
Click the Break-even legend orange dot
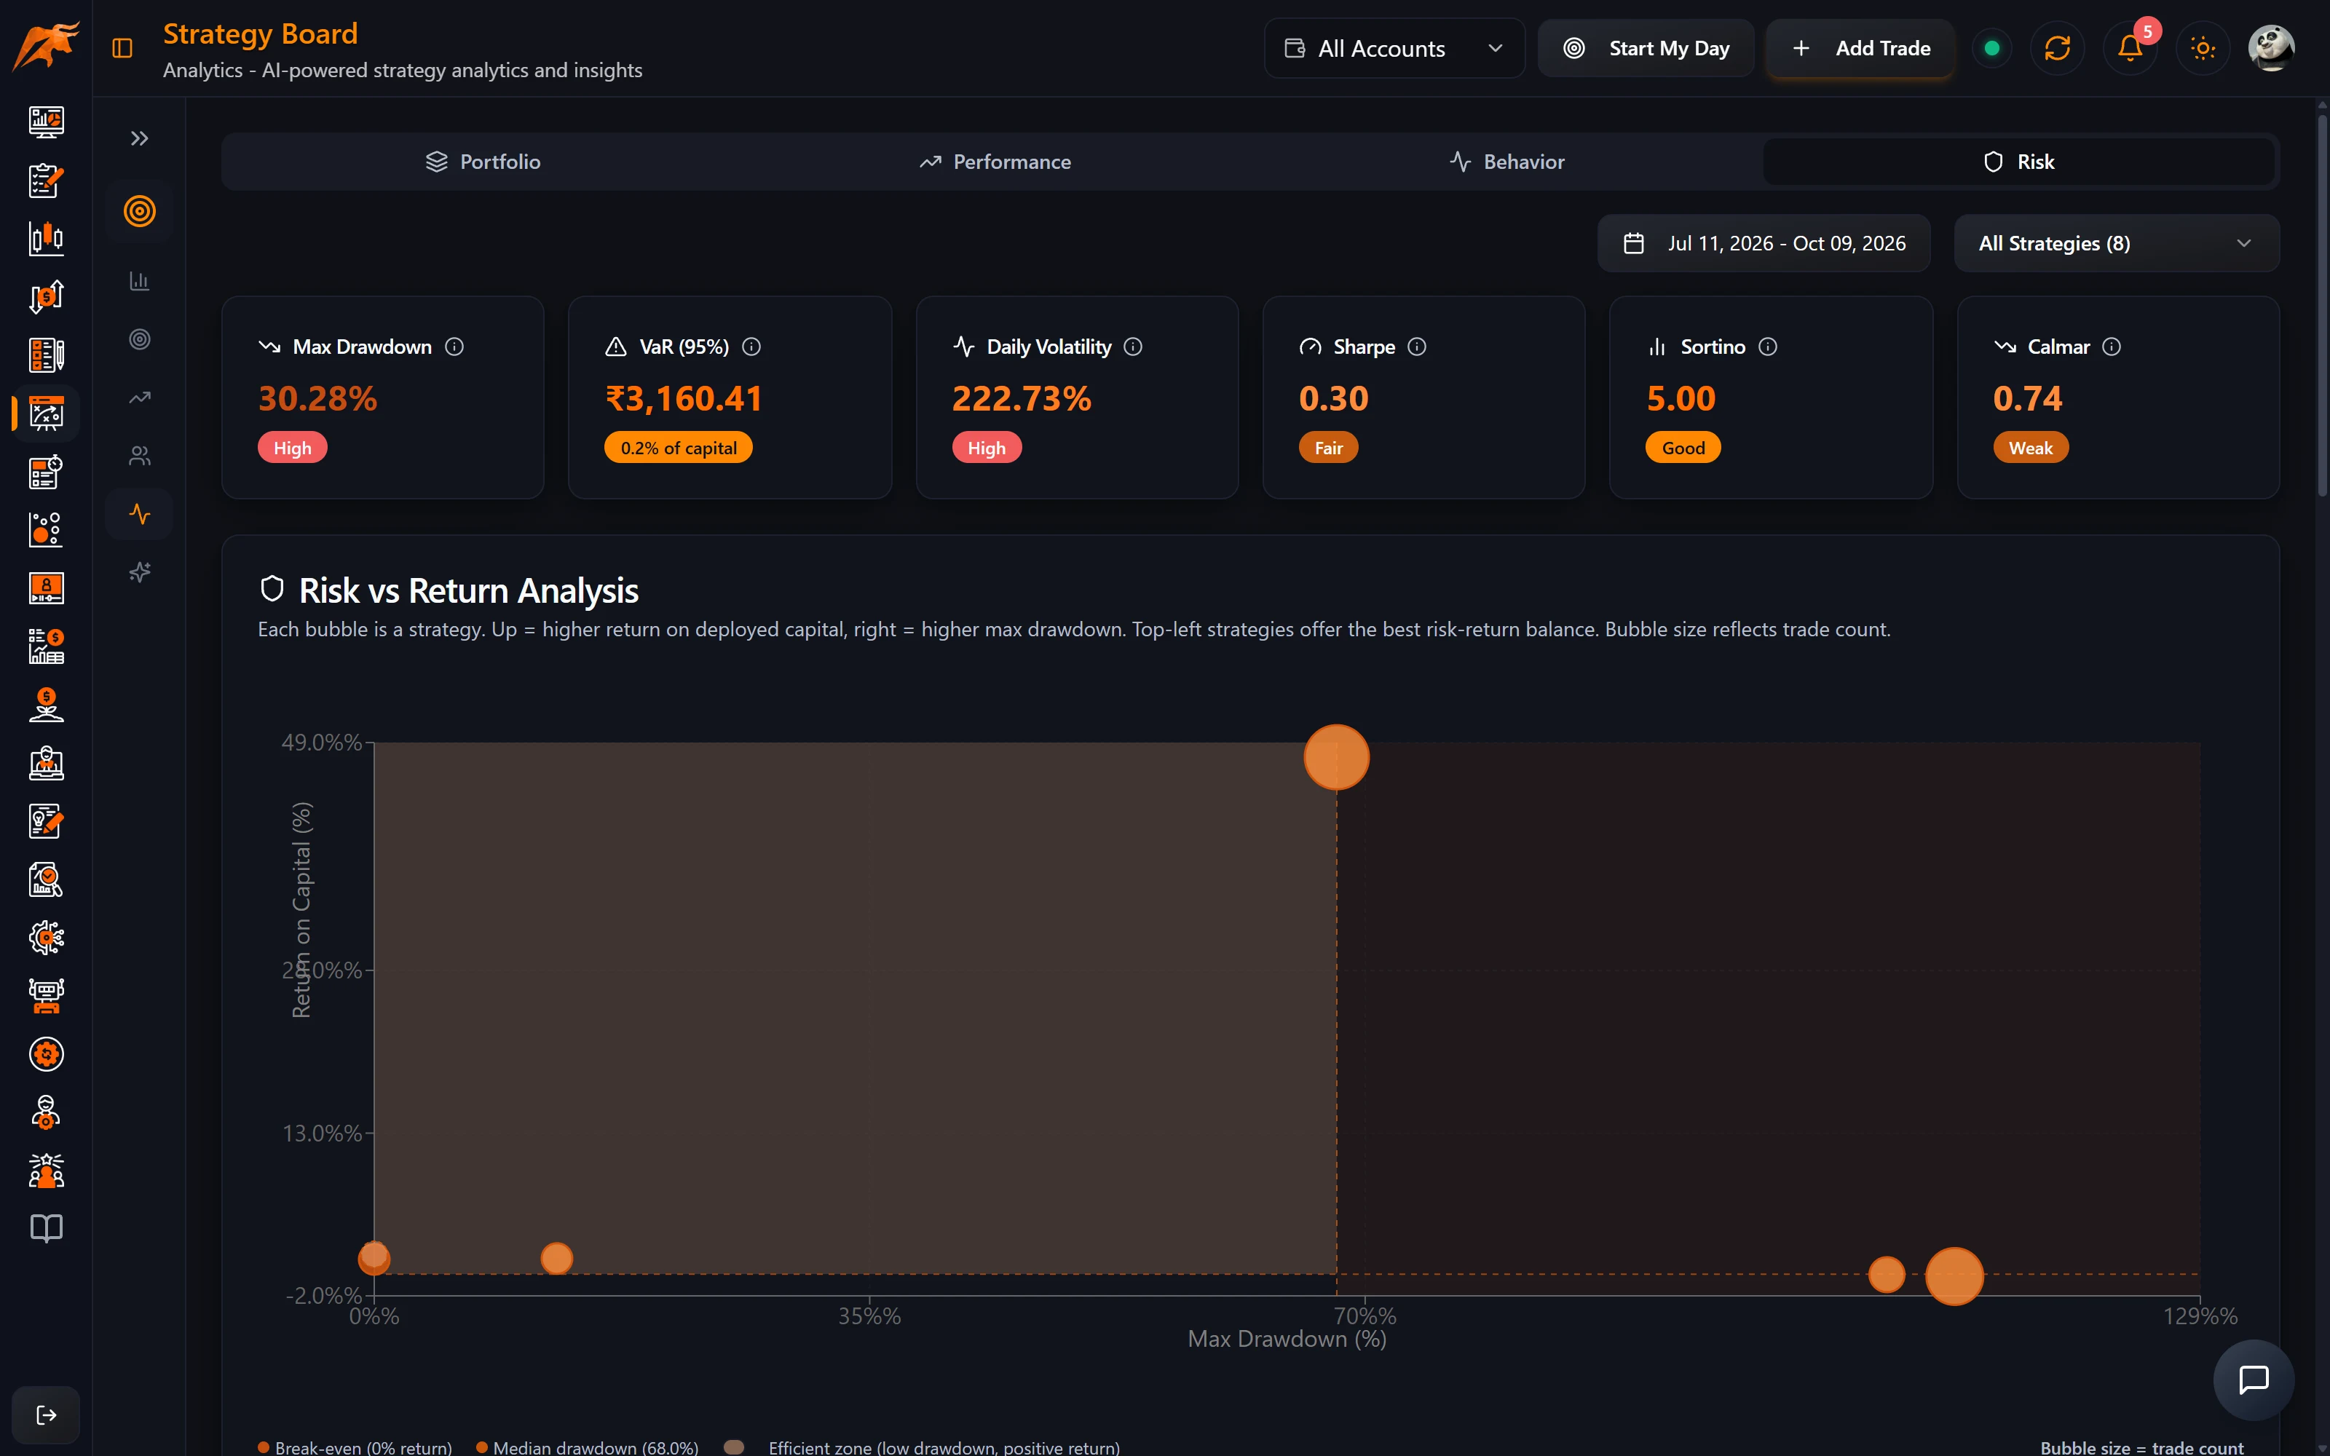click(x=264, y=1447)
